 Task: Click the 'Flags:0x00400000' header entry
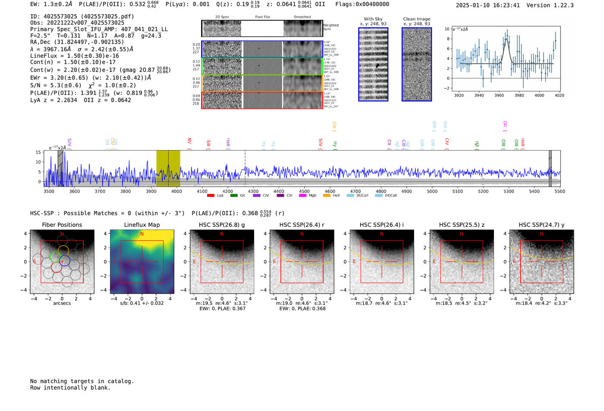pyautogui.click(x=362, y=4)
